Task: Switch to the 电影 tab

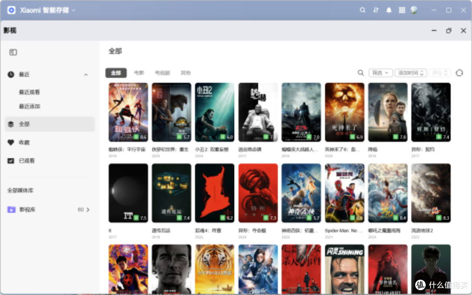Action: point(139,73)
